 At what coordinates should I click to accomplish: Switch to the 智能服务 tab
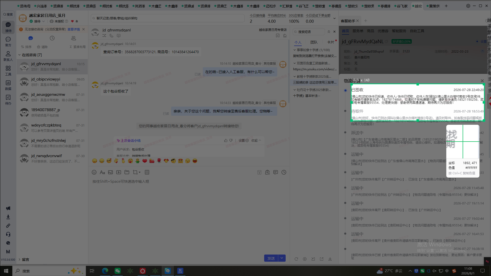[399, 31]
